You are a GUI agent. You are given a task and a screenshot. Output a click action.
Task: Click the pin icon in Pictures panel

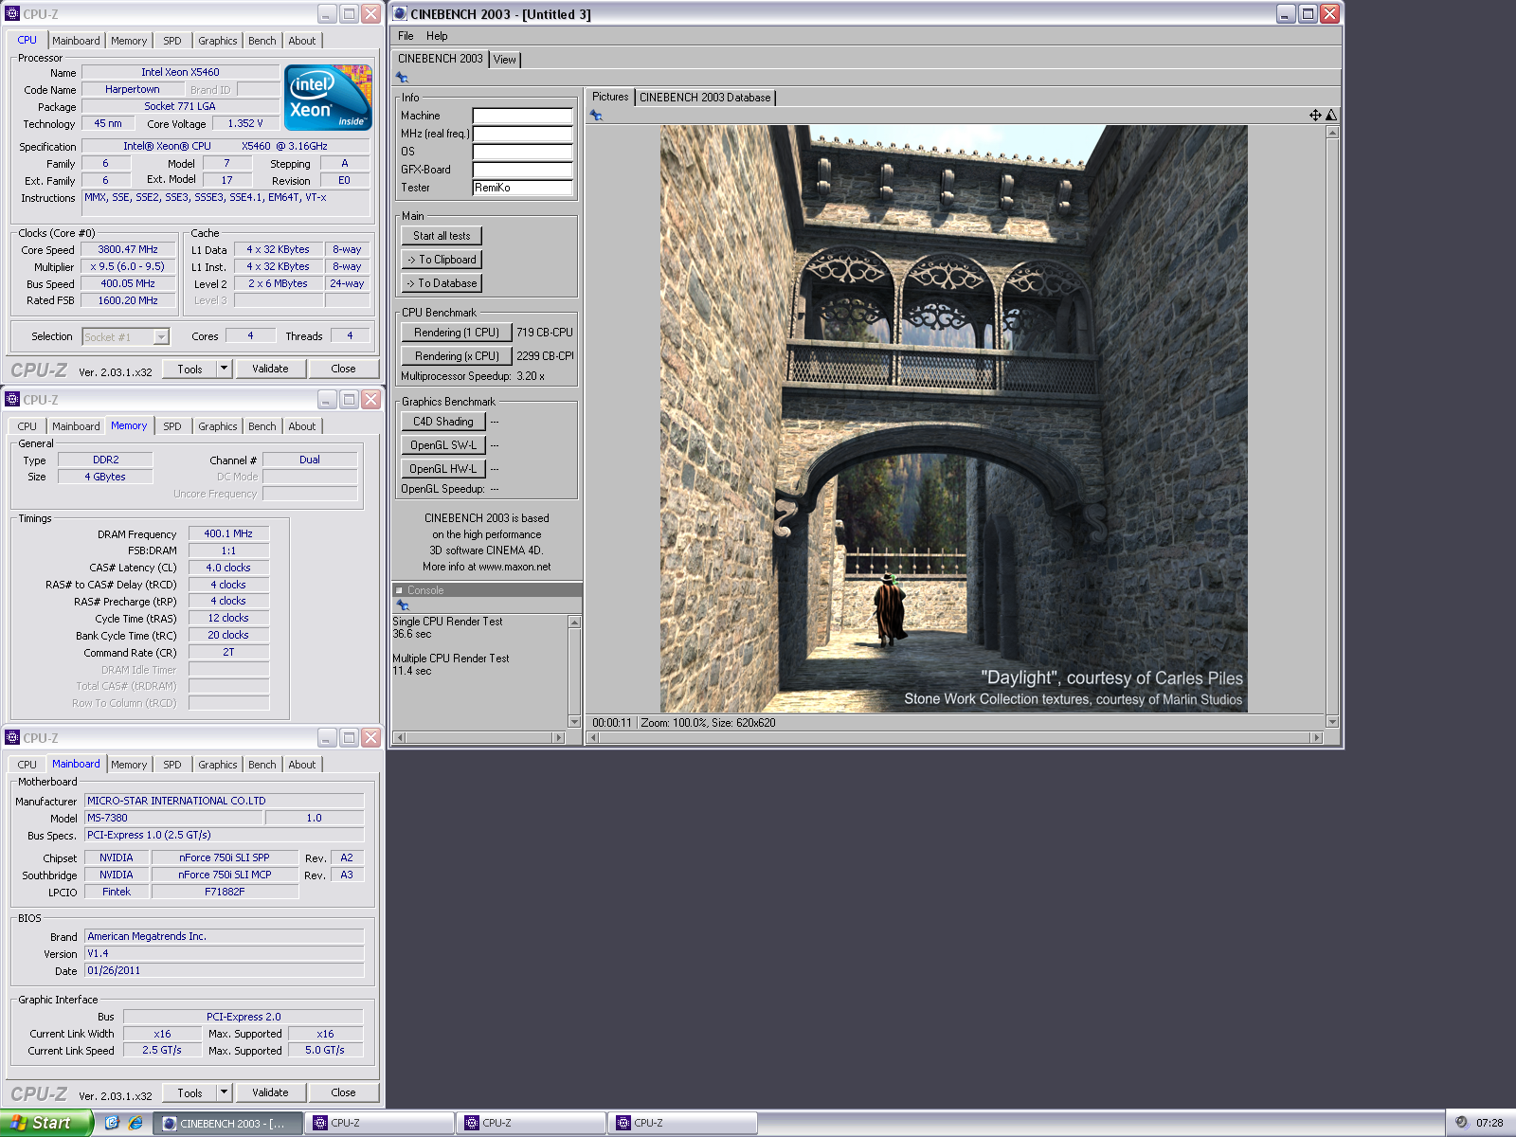[596, 116]
